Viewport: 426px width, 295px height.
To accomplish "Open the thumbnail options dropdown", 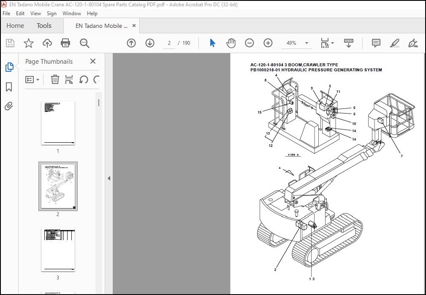I will coord(32,80).
